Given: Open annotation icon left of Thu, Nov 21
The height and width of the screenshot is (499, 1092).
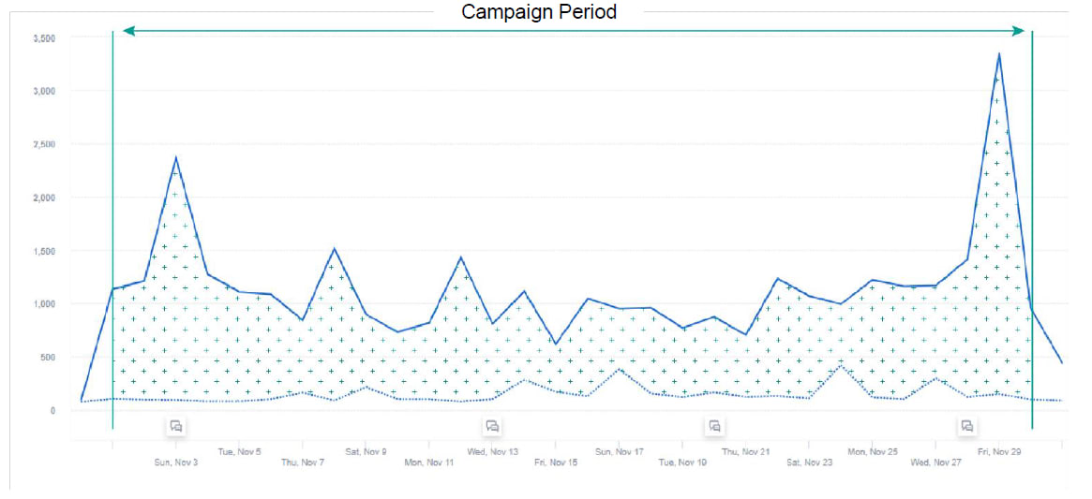Looking at the screenshot, I should pyautogui.click(x=714, y=426).
